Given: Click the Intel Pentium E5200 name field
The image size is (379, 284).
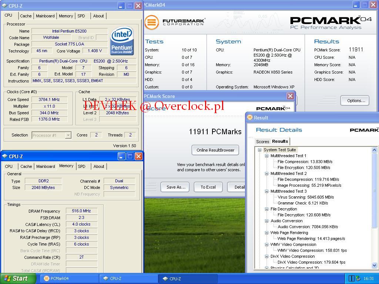Looking at the screenshot, I should (69, 31).
